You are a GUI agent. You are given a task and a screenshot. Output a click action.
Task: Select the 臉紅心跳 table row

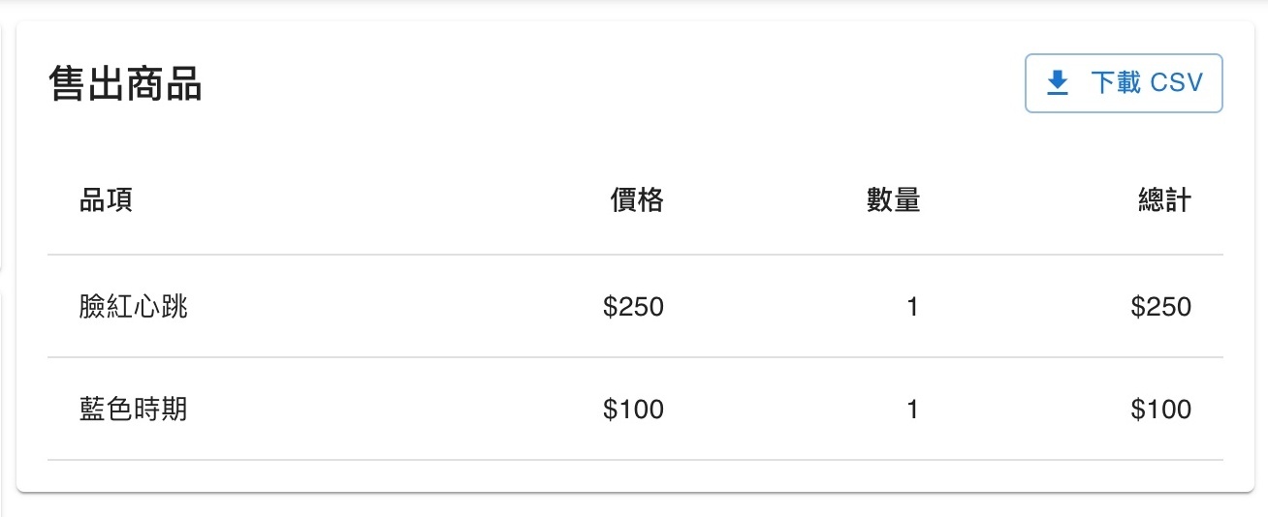(x=635, y=307)
